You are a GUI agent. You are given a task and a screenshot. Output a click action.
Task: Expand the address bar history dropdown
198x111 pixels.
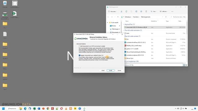tap(162, 17)
